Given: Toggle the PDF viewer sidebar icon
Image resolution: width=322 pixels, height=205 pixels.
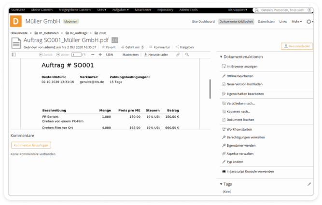Looking at the screenshot, I should pyautogui.click(x=14, y=55).
